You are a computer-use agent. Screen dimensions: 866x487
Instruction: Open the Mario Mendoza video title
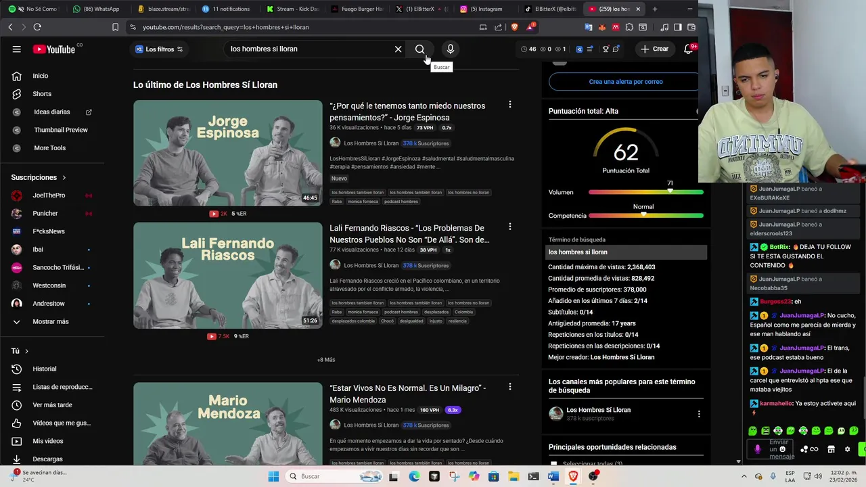click(407, 394)
